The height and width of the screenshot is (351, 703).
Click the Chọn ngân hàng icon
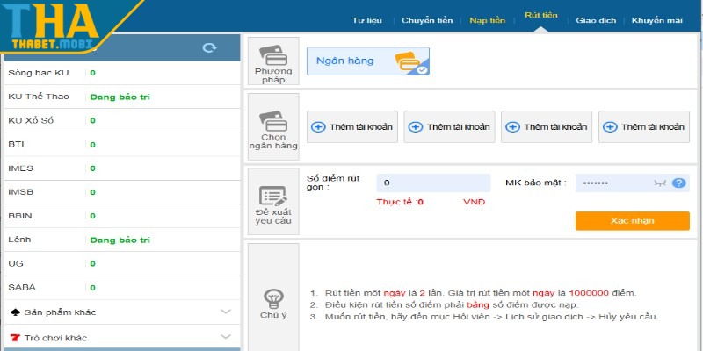click(273, 121)
